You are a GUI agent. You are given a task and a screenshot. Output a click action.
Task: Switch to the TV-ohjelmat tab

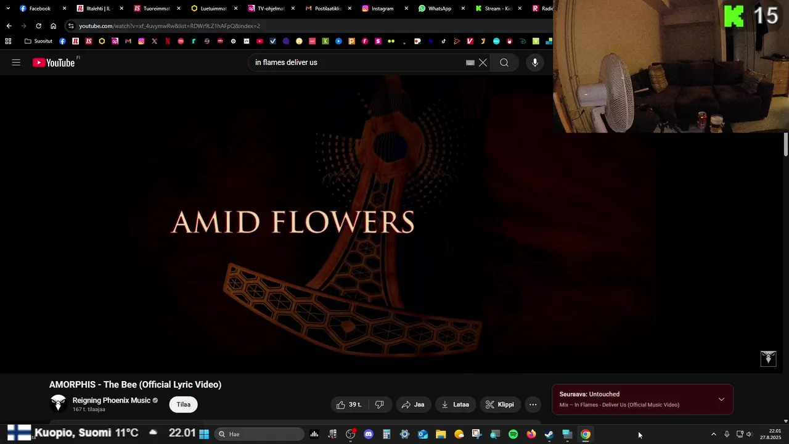pyautogui.click(x=271, y=9)
